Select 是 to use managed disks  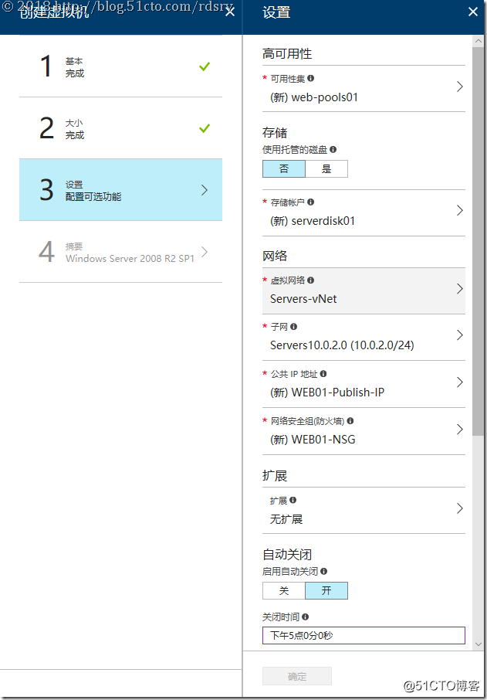tap(327, 168)
